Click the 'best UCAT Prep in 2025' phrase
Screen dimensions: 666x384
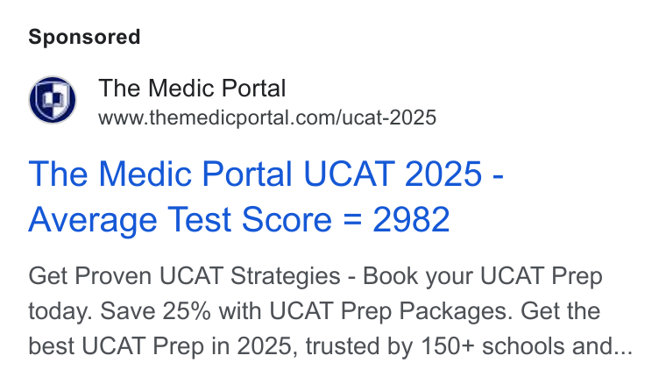159,346
